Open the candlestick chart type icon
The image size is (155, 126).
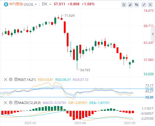pyautogui.click(x=137, y=5)
